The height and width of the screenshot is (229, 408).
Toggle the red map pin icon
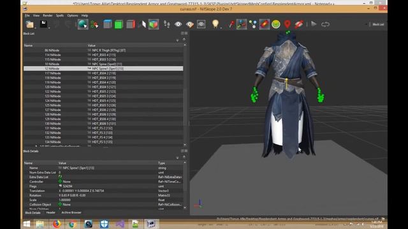[x=288, y=24]
